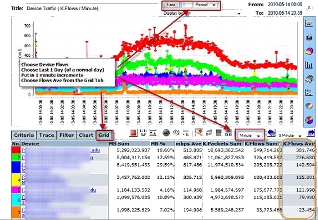Screen dimensions: 318x220
Task: Open the Minute interval dropdown
Action: 250,135
